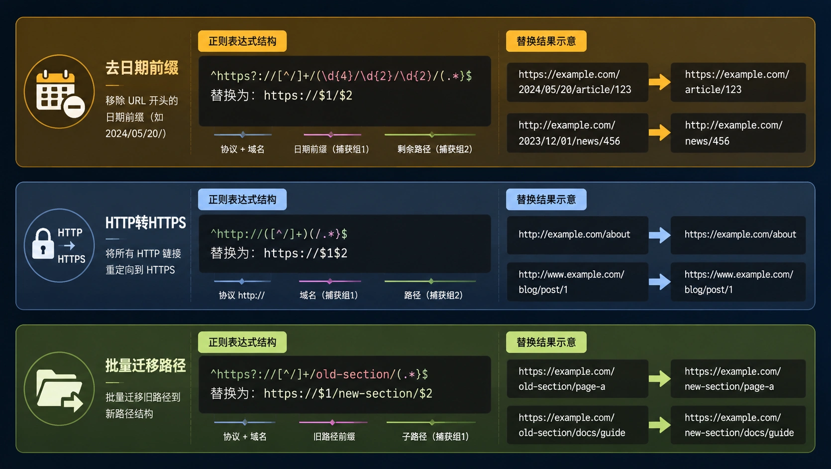Click the green arrow after old-section/docs/guide
The image size is (831, 469).
point(659,425)
